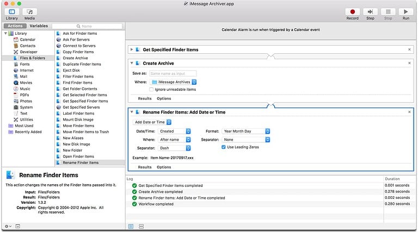Open the None separator dropdown

point(246,140)
